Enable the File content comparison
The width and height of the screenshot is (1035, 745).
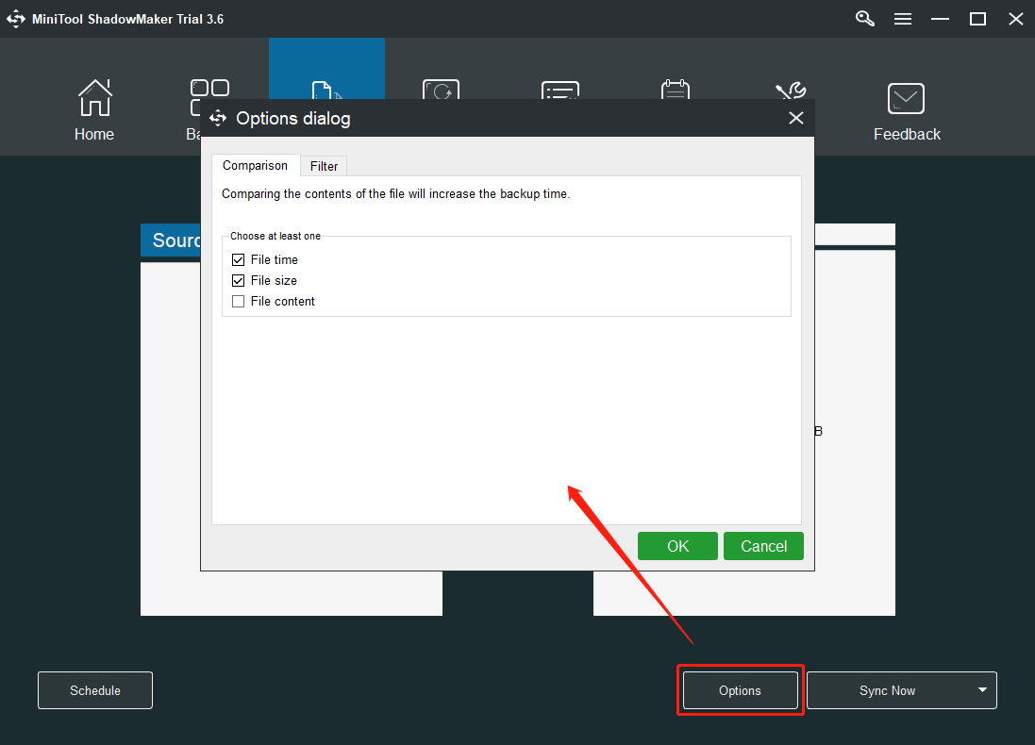[238, 301]
